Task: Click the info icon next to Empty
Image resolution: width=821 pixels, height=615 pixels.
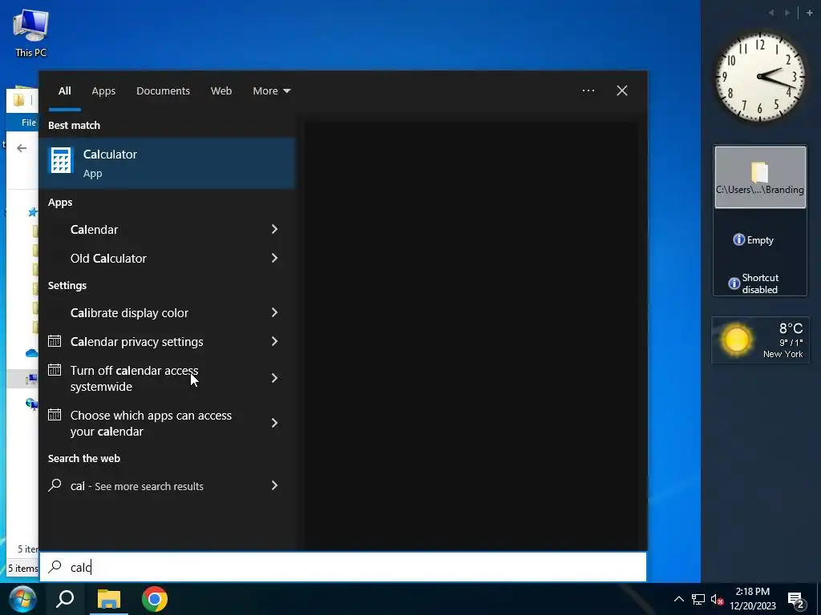Action: (x=738, y=239)
